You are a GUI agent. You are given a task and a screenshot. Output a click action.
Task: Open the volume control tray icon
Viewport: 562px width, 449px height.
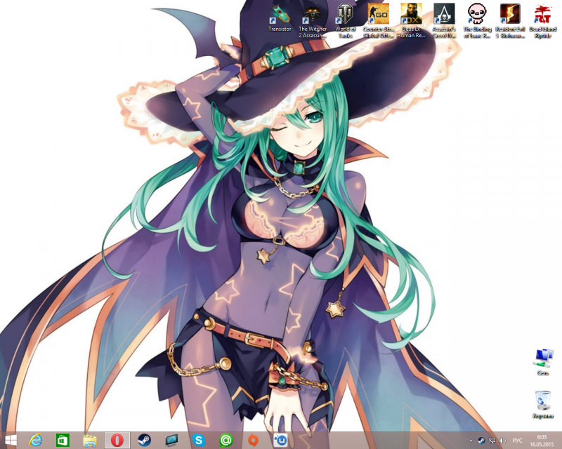click(502, 441)
